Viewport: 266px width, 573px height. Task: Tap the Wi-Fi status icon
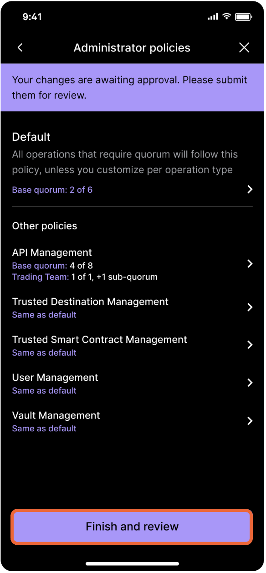click(x=227, y=17)
